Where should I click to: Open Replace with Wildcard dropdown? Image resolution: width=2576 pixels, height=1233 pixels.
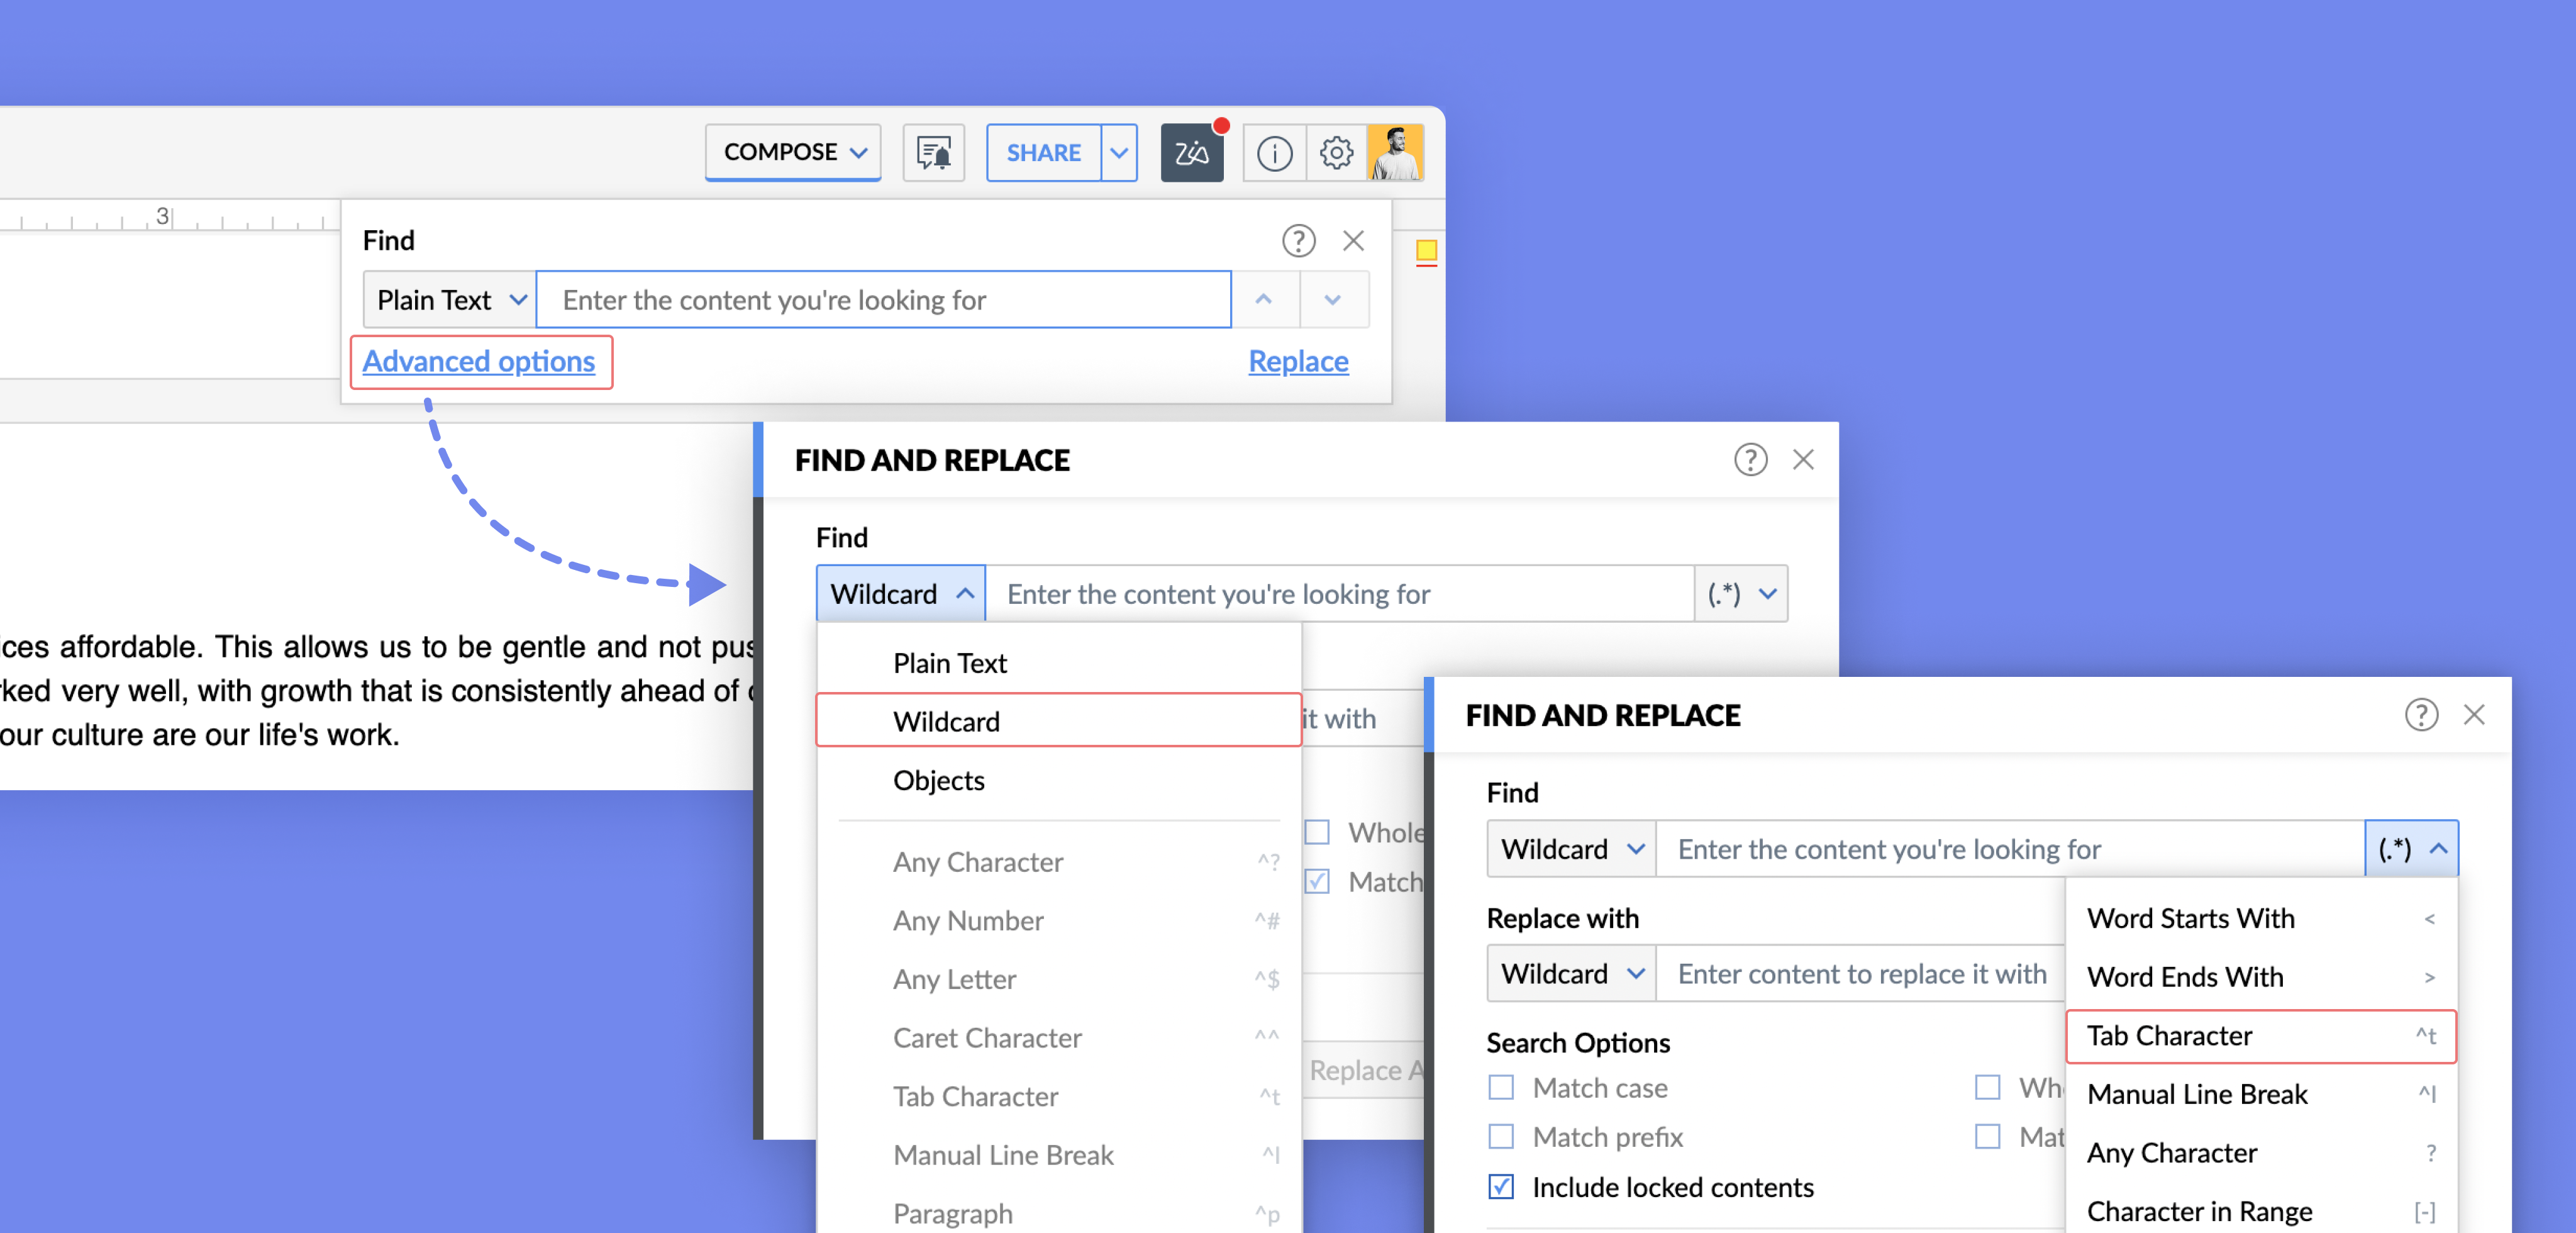(x=1571, y=974)
